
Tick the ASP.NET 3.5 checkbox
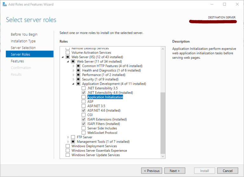pyautogui.click(x=84, y=106)
